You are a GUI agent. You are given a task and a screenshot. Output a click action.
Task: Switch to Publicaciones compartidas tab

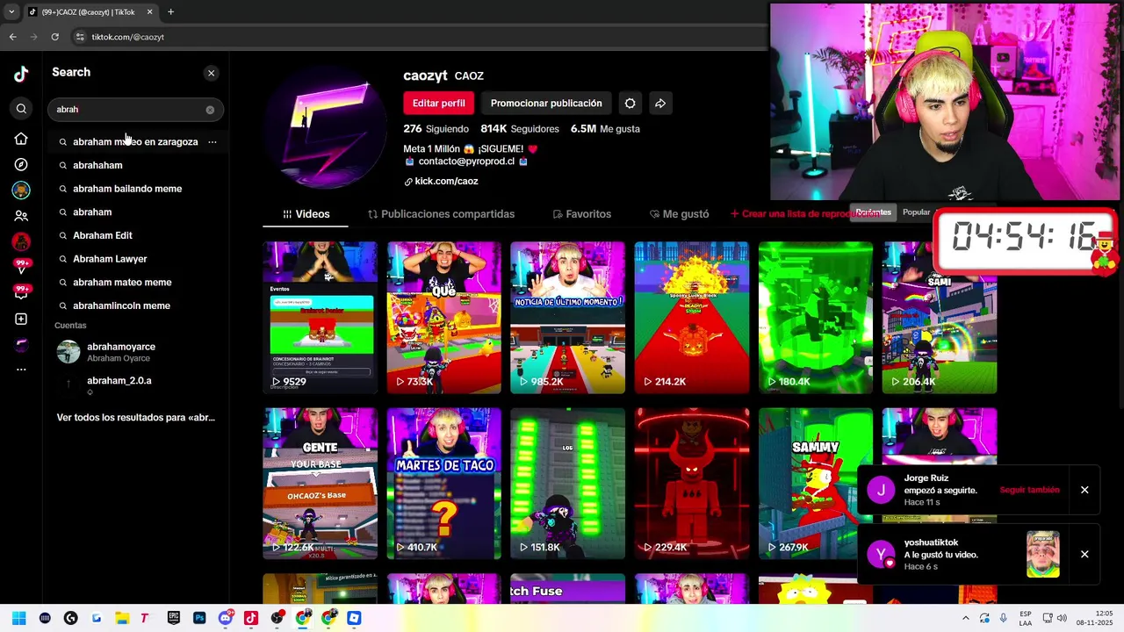(441, 214)
